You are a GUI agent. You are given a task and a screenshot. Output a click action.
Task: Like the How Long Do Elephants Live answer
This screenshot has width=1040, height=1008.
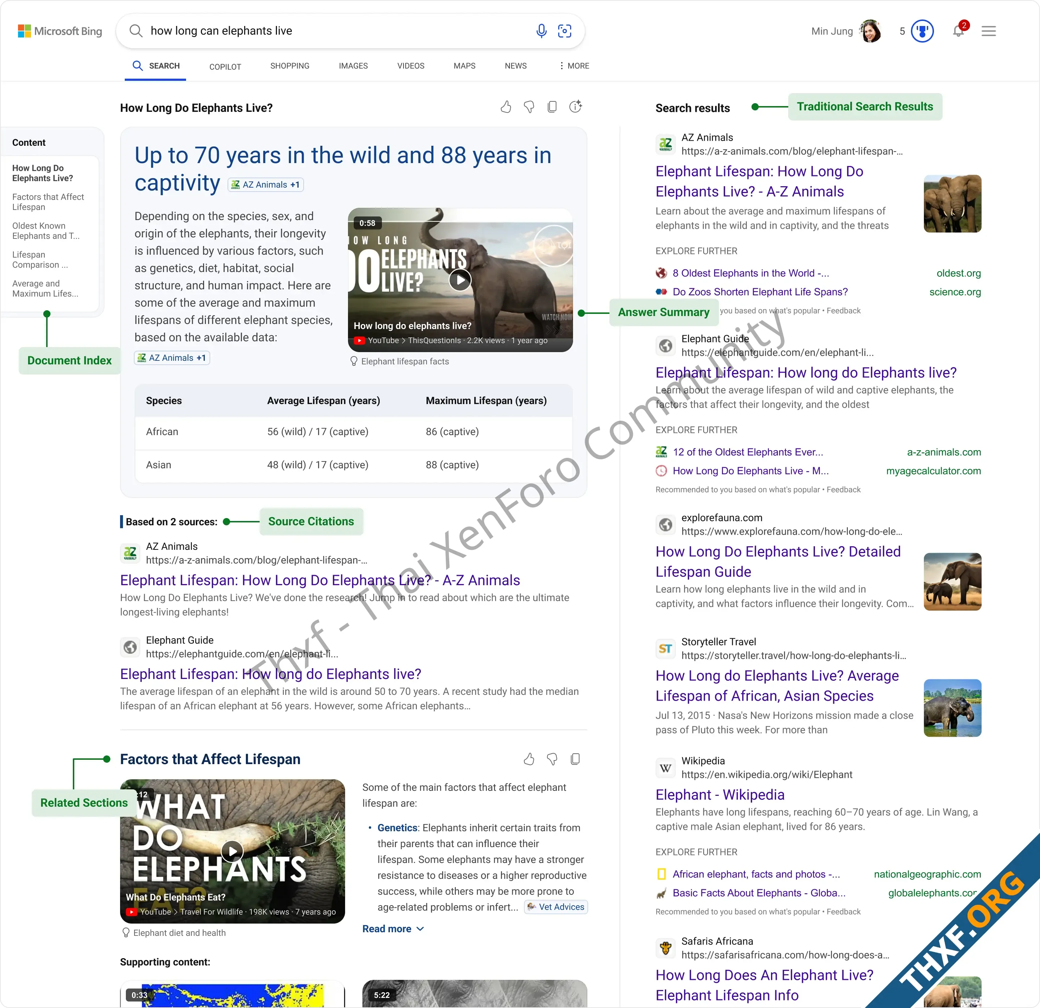(x=506, y=107)
